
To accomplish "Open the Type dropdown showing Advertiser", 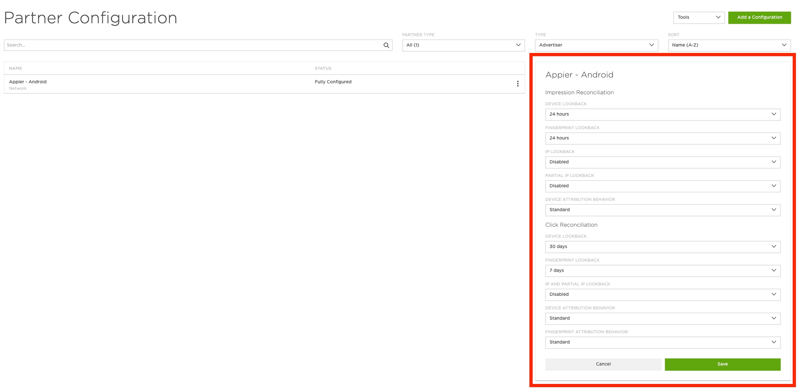I will [x=596, y=45].
